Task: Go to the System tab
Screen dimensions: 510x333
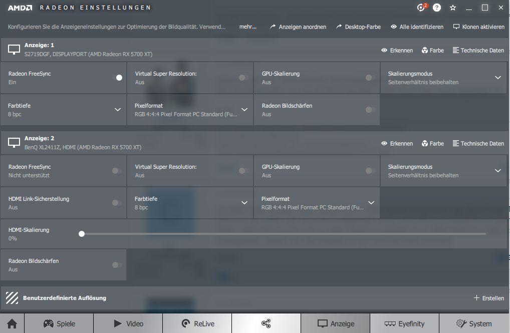Action: [473, 323]
